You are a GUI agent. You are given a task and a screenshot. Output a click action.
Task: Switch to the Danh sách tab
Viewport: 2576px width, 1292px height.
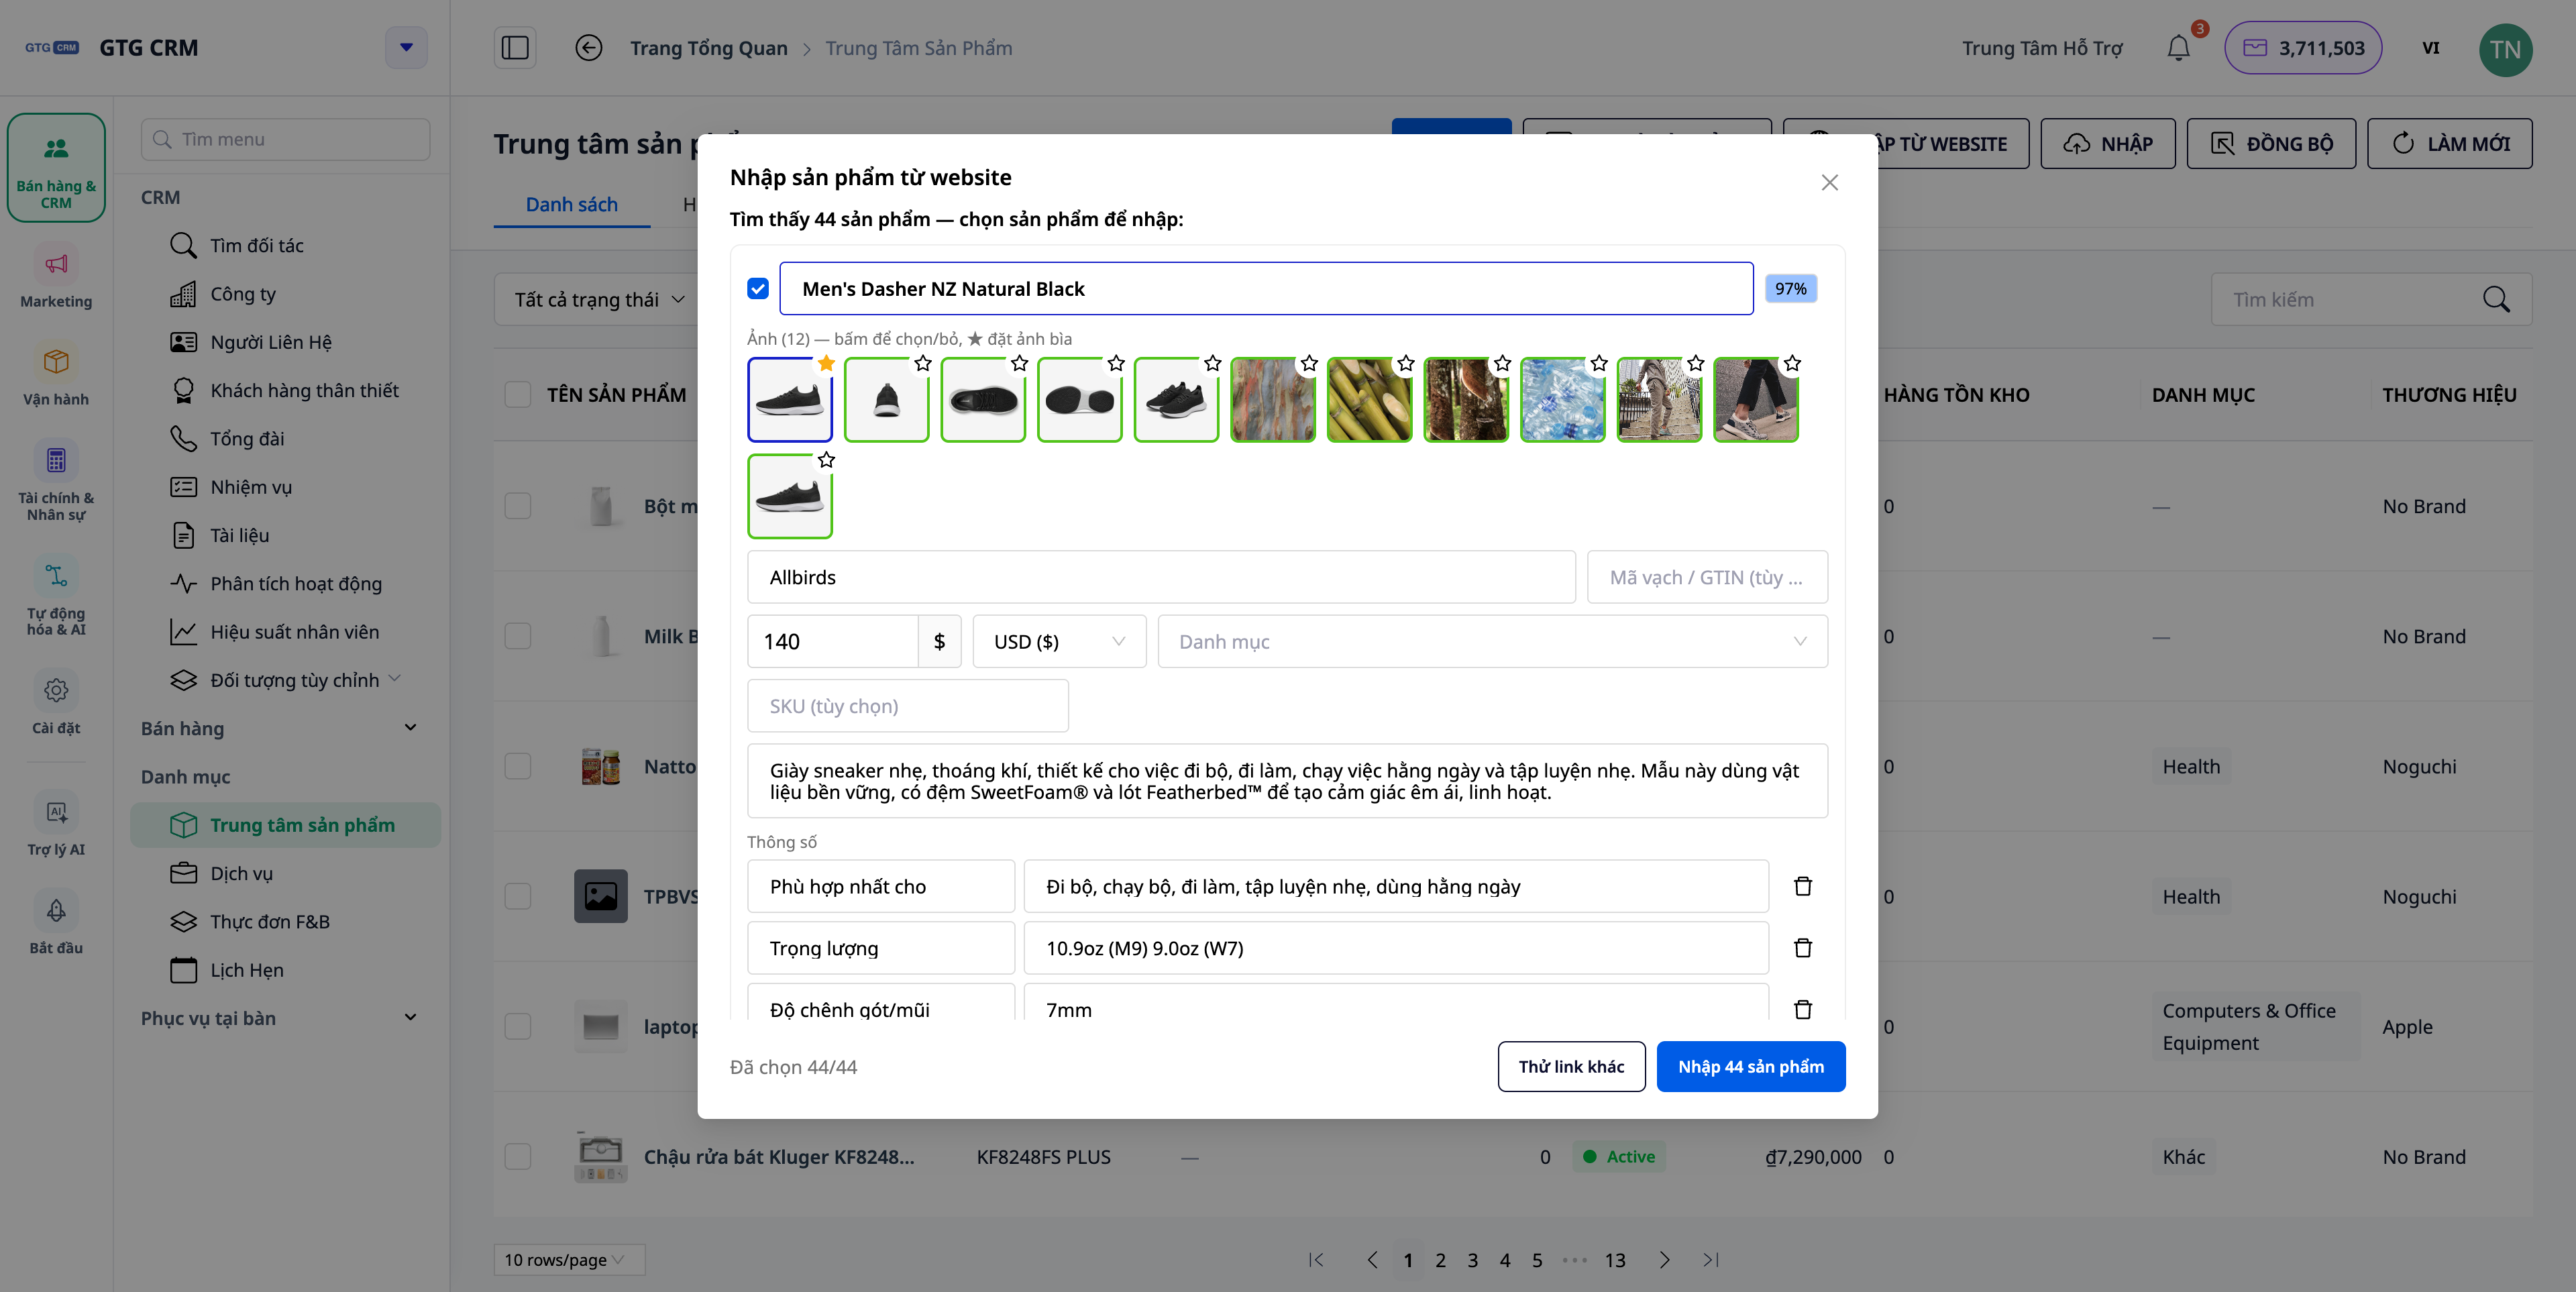point(572,204)
